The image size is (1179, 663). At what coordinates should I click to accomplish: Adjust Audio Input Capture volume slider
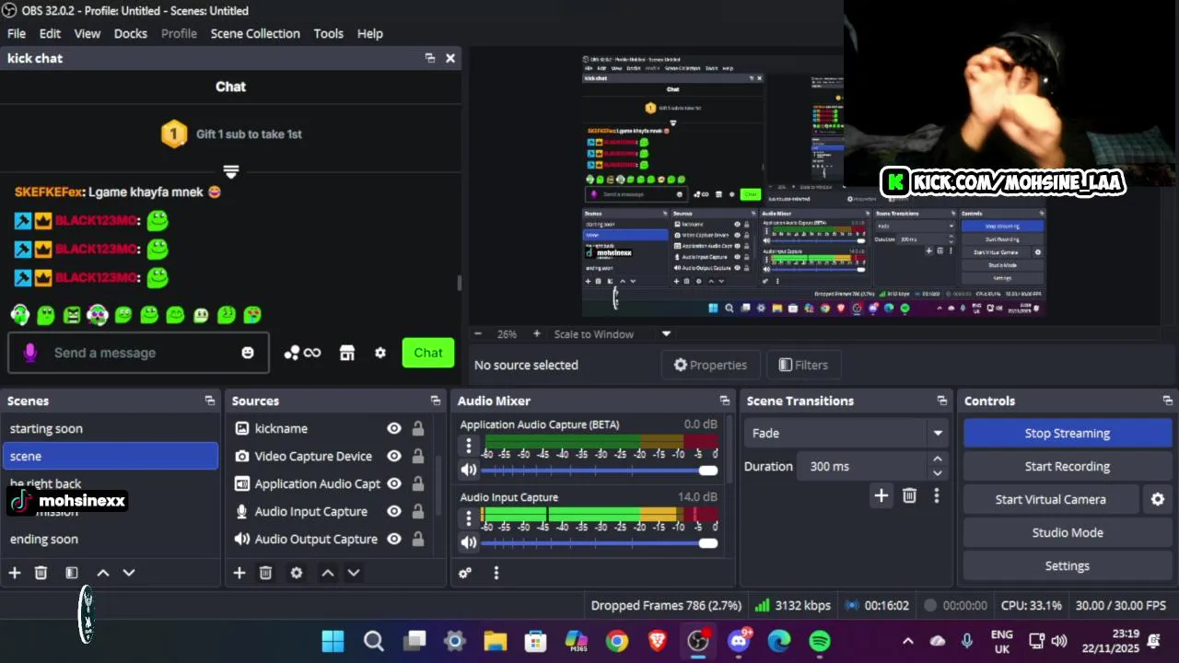[707, 543]
